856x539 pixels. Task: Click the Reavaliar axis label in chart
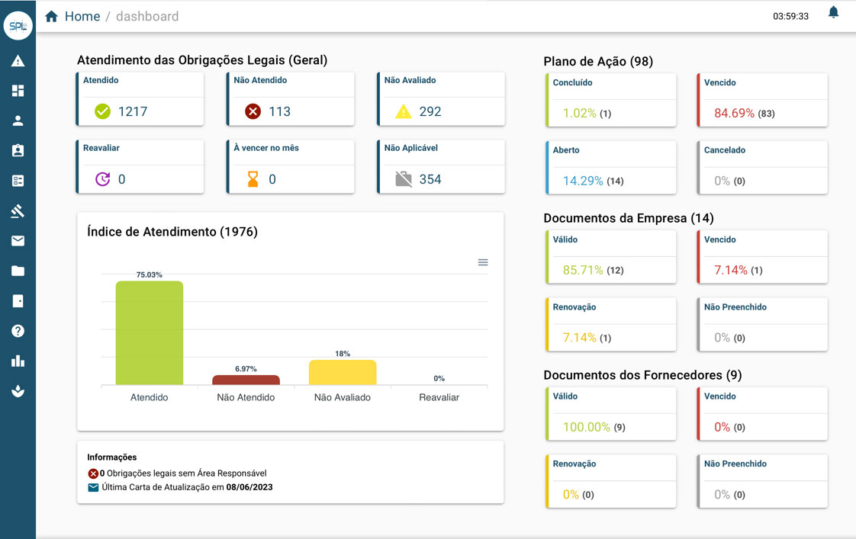[x=439, y=398]
